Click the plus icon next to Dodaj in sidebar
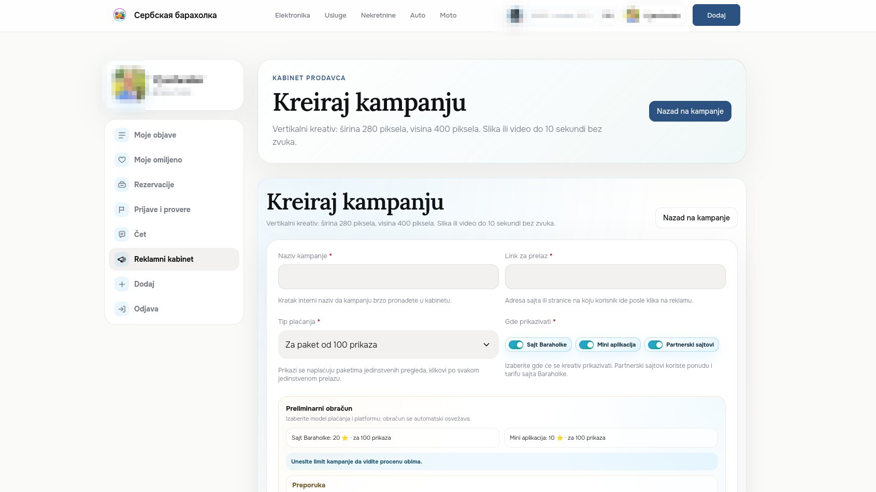Image resolution: width=876 pixels, height=492 pixels. coord(122,284)
